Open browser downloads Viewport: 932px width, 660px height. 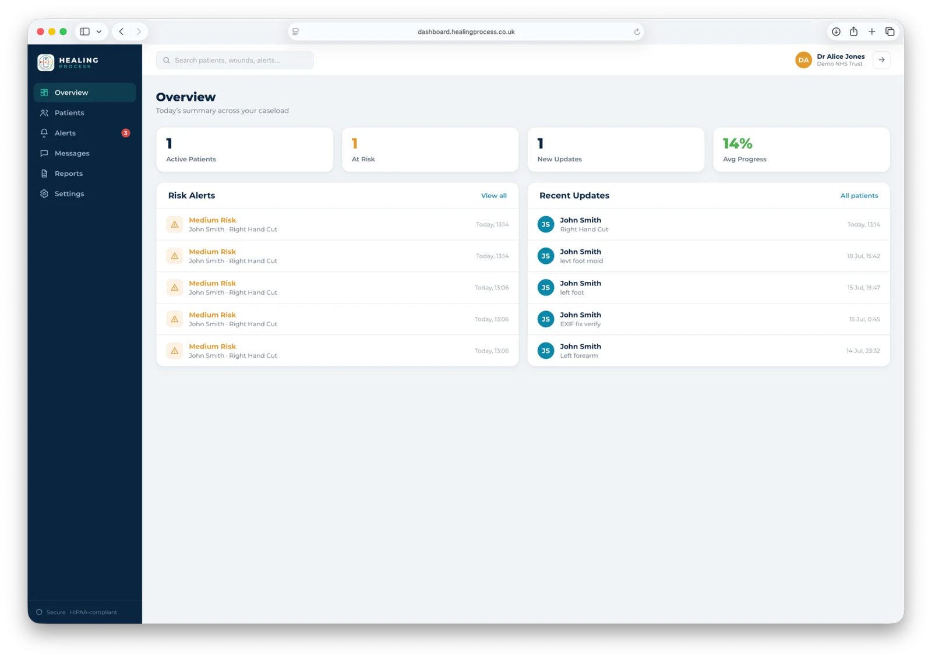836,31
